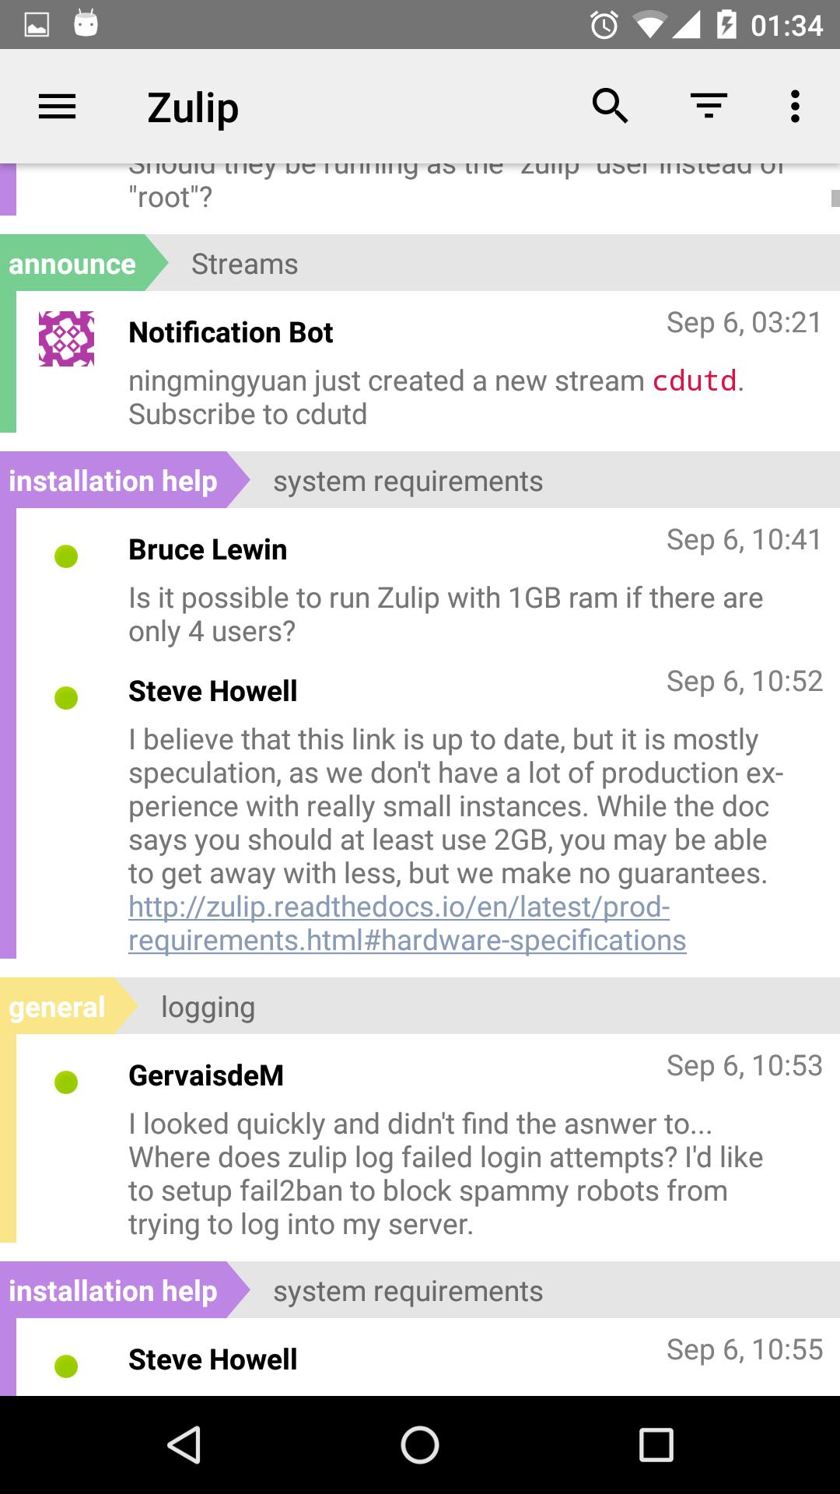
Task: Click the purple installation help stream label
Action: tap(112, 480)
